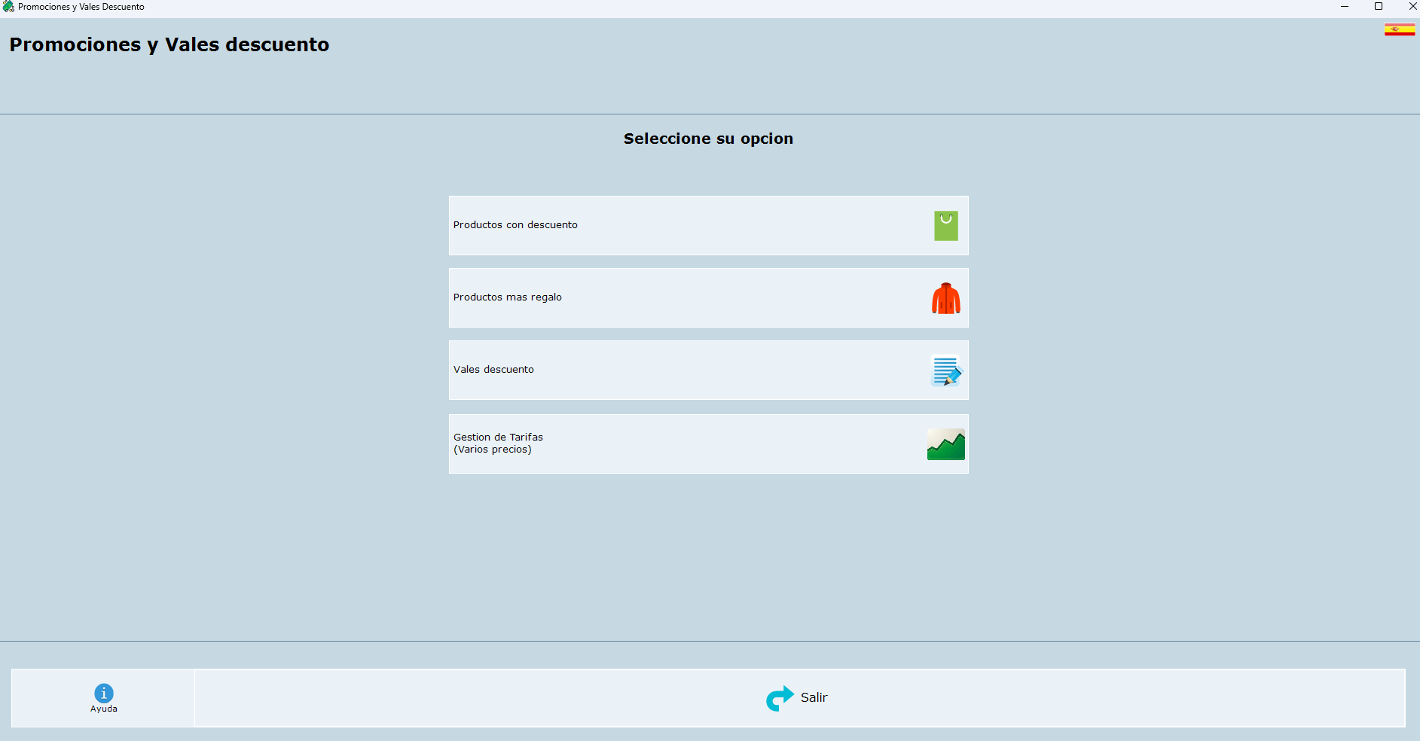Screen dimensions: 1420x741
Task: Click the app icon in title bar
Action: click(8, 7)
